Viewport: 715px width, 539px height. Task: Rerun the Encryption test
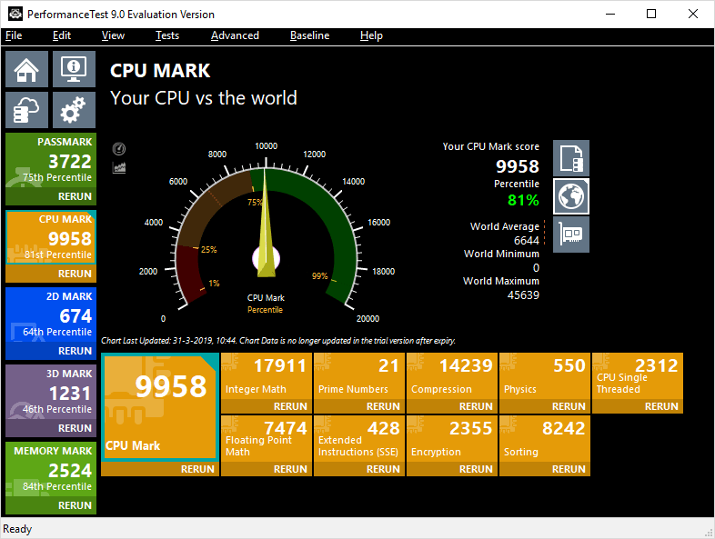476,469
